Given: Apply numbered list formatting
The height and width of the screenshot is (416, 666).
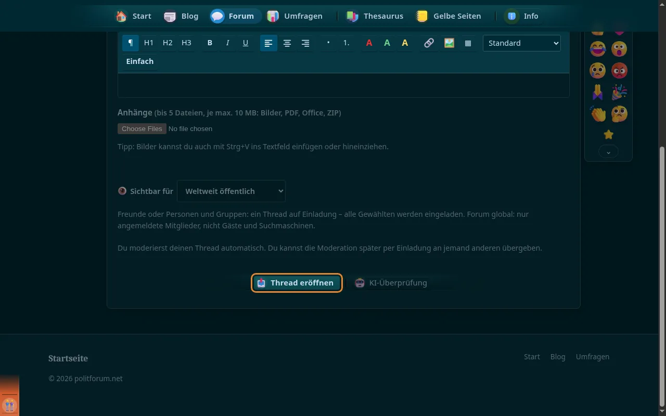Looking at the screenshot, I should (x=346, y=43).
